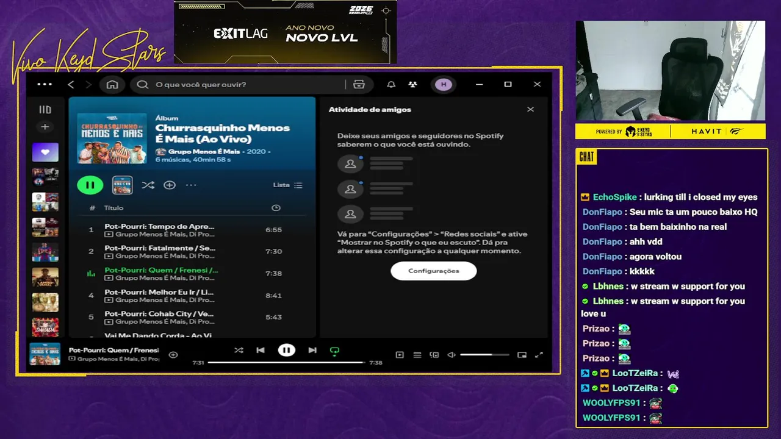Screen dimensions: 781x439
Task: Open Liked Songs heart playlist
Action: (45, 152)
